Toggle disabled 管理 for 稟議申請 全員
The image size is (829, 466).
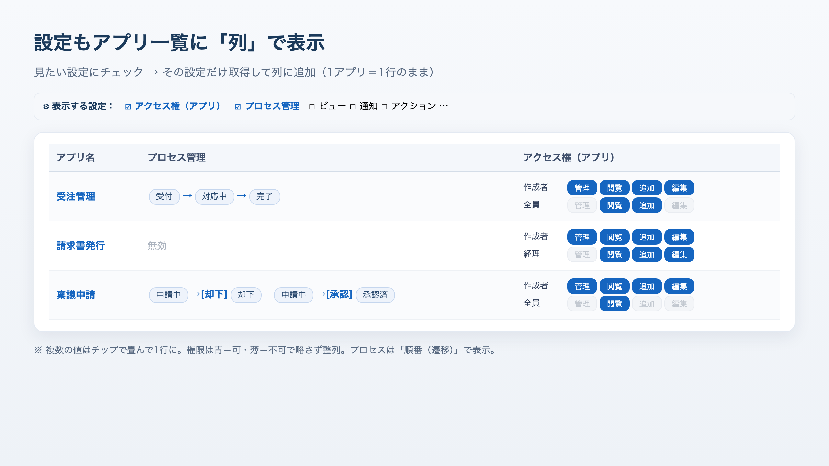(582, 304)
